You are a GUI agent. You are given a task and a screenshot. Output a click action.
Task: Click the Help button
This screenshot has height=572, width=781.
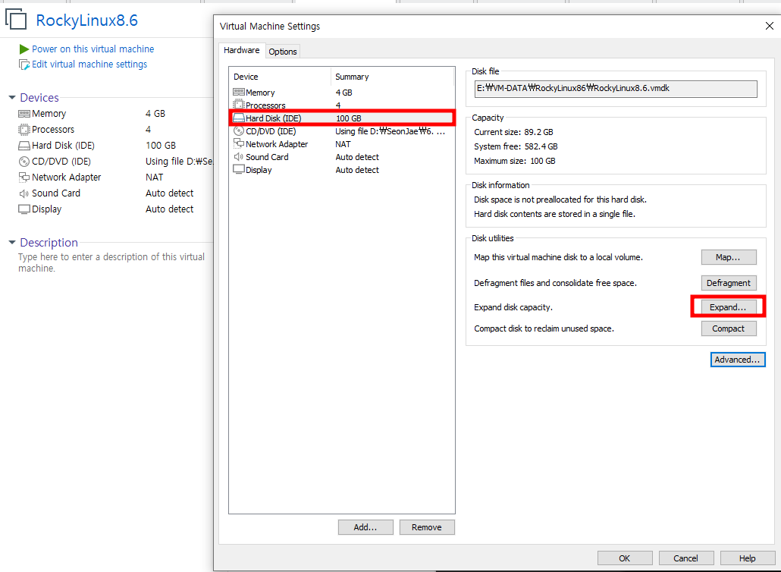click(x=747, y=558)
